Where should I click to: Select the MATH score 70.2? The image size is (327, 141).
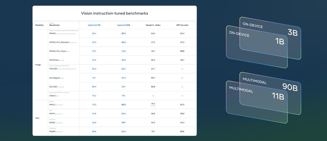point(182,114)
